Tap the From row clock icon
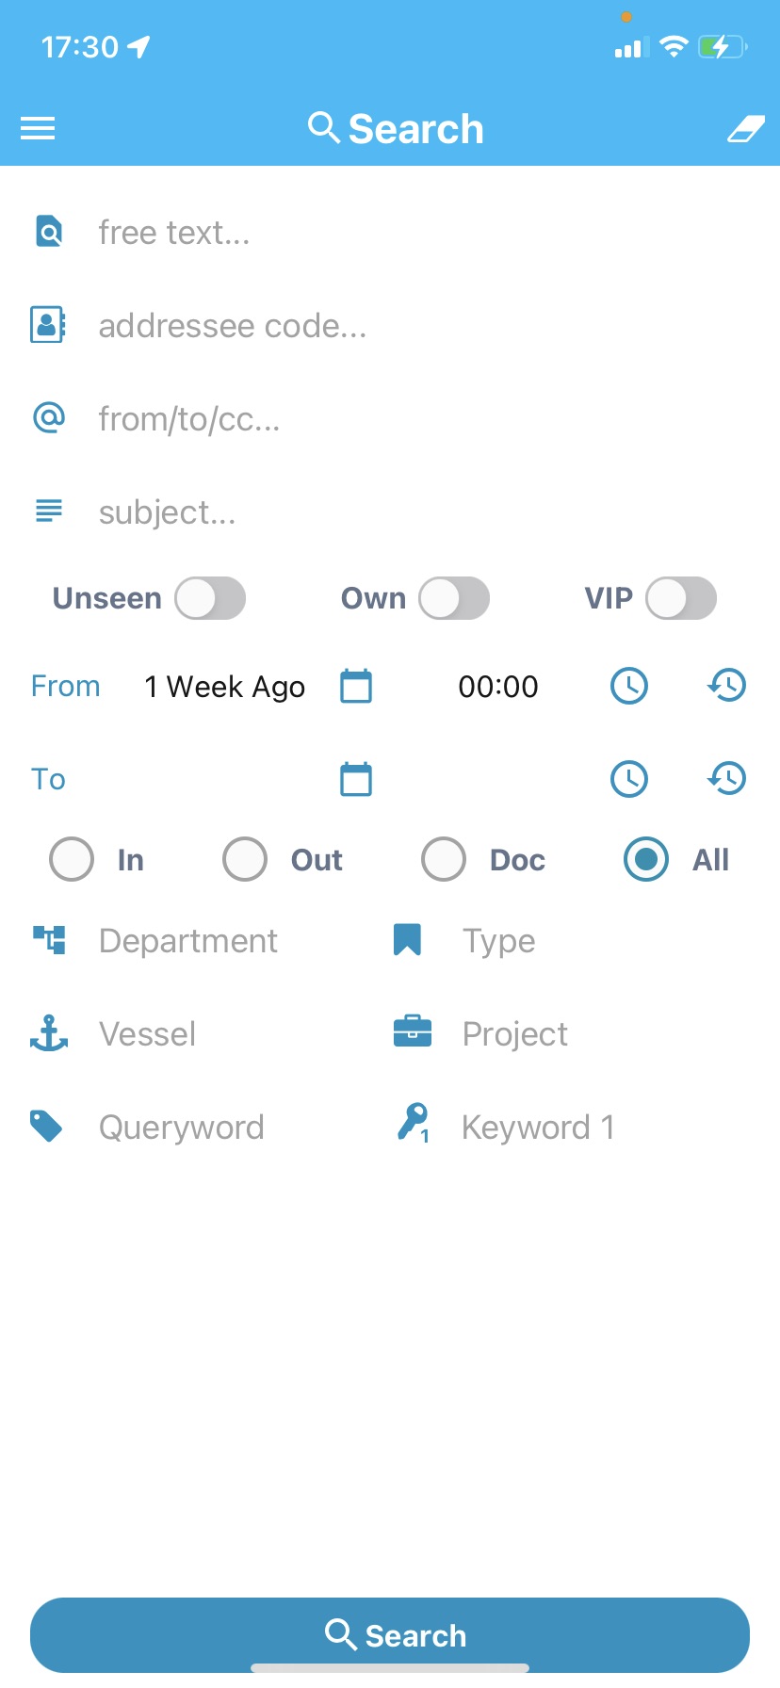The image size is (780, 1688). [x=629, y=686]
